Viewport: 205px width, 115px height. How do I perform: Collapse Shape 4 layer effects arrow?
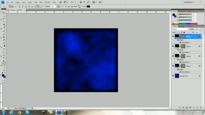coord(201,37)
